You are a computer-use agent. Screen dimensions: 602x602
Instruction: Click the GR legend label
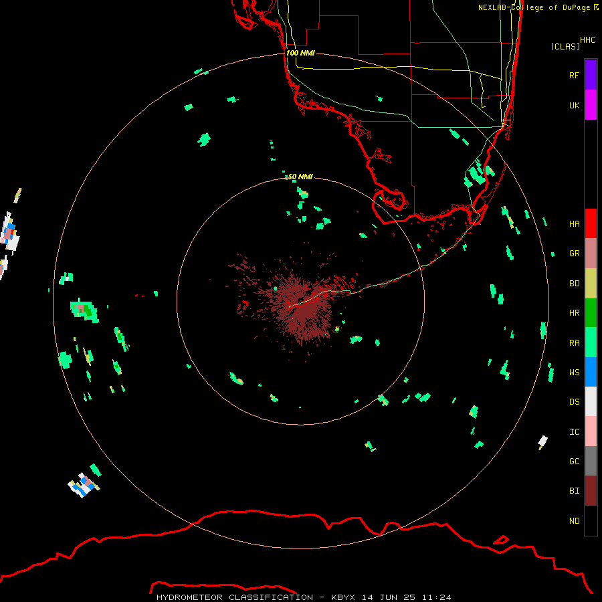[x=574, y=253]
